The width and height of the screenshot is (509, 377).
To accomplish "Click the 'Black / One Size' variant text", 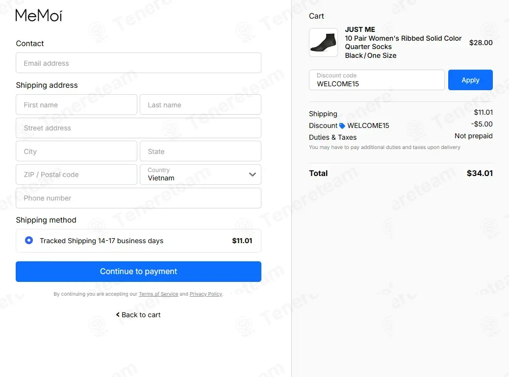I will click(371, 55).
